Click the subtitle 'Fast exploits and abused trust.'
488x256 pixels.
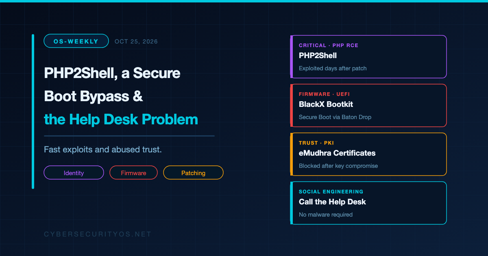pos(103,150)
